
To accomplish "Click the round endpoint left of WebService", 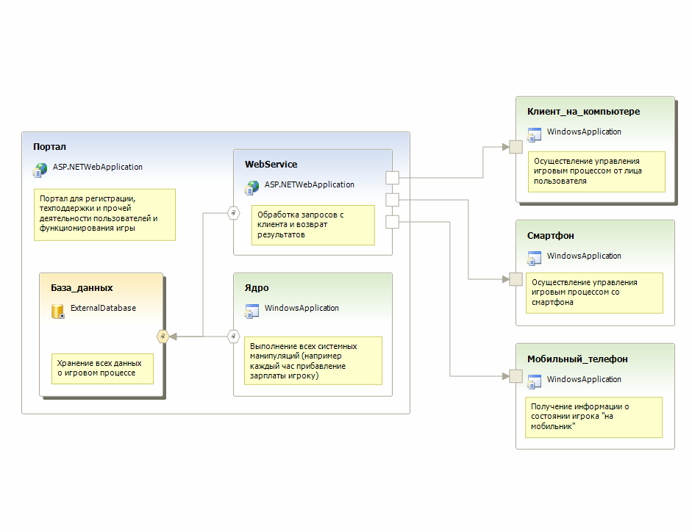I will 233,213.
